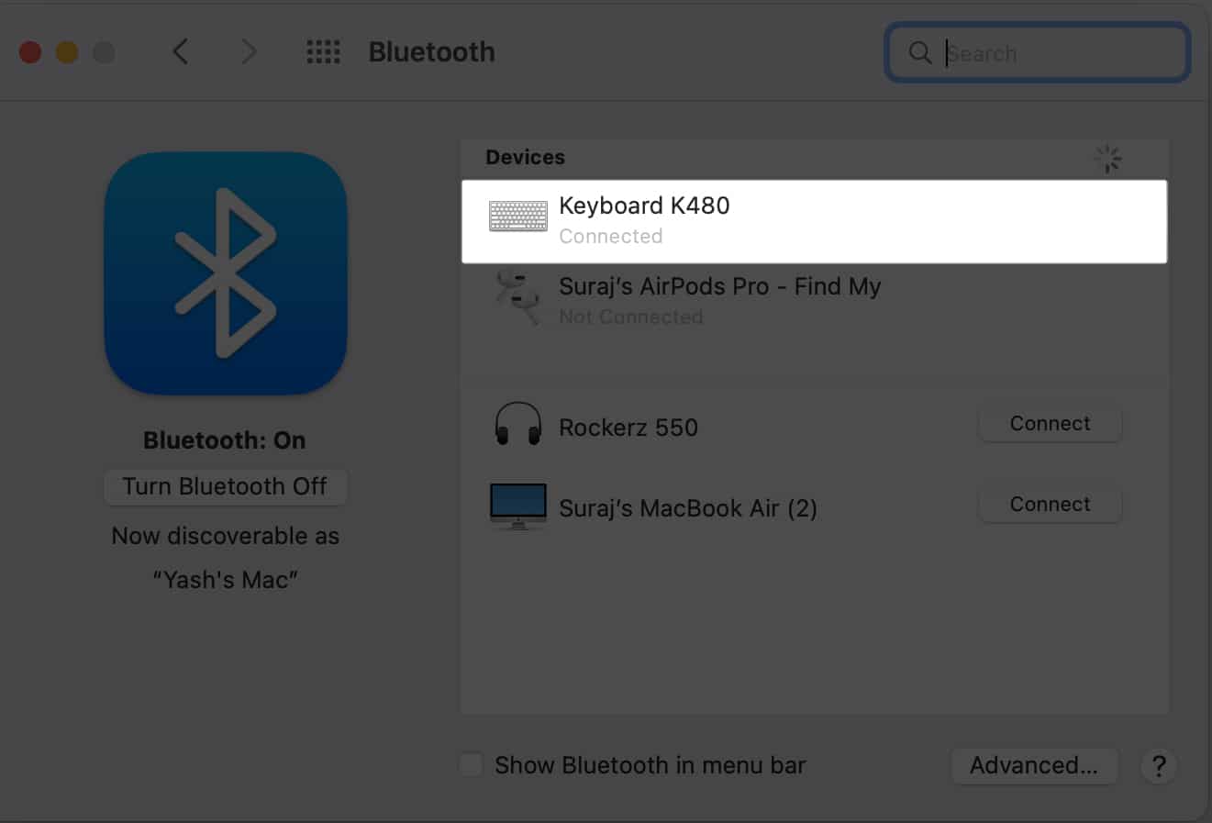
Task: Click the "Yash's Mac" discoverable name
Action: [x=225, y=580]
